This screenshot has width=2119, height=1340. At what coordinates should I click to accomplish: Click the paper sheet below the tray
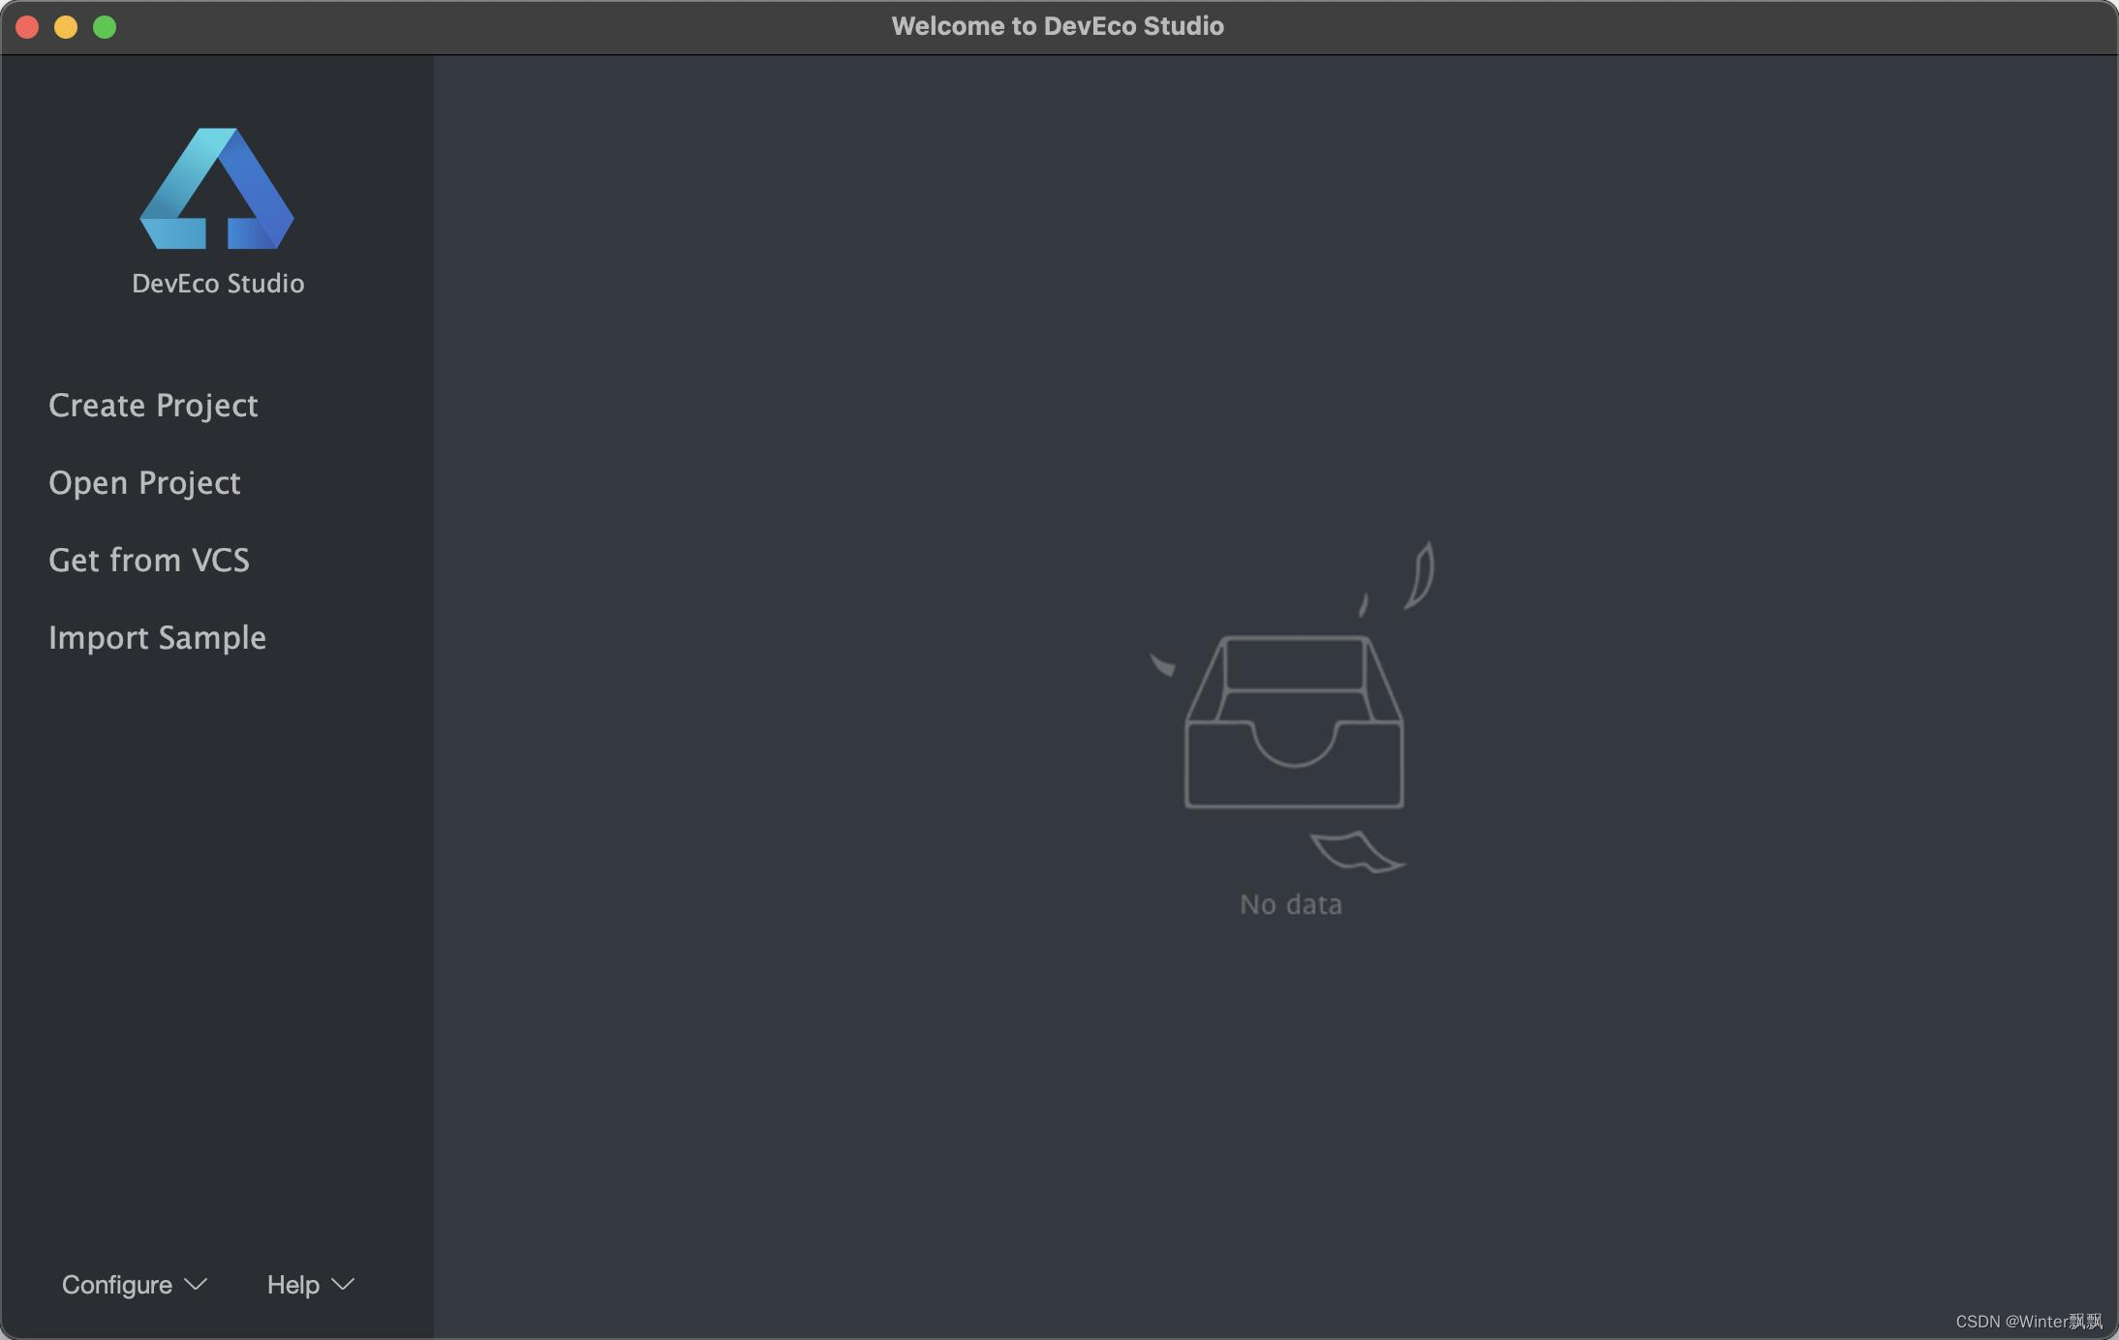(1356, 851)
